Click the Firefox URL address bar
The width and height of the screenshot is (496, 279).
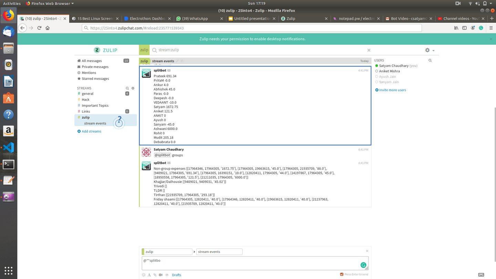pyautogui.click(x=252, y=28)
